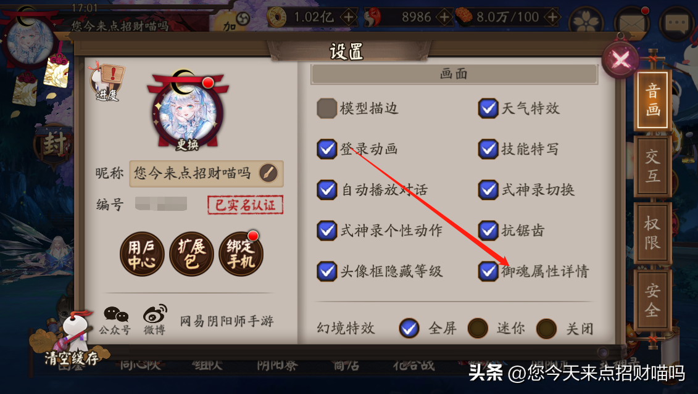Select 迷你 for 幻境特效
This screenshot has width=698, height=394.
point(478,328)
